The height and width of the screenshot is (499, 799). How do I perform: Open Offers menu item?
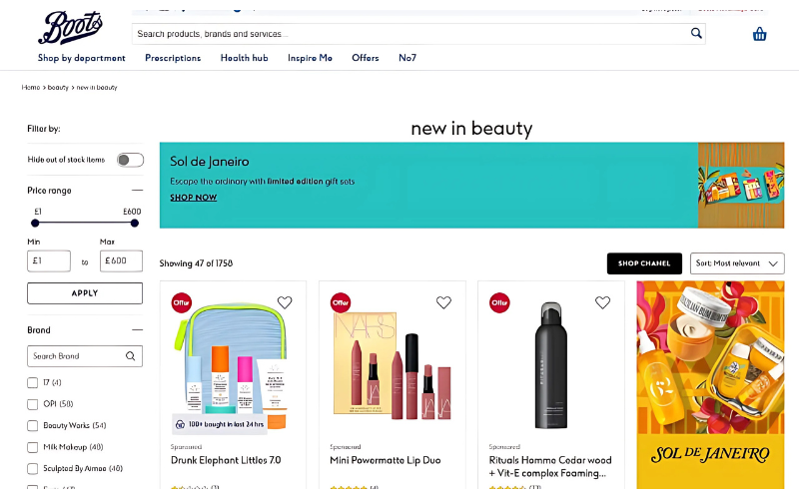click(x=366, y=58)
